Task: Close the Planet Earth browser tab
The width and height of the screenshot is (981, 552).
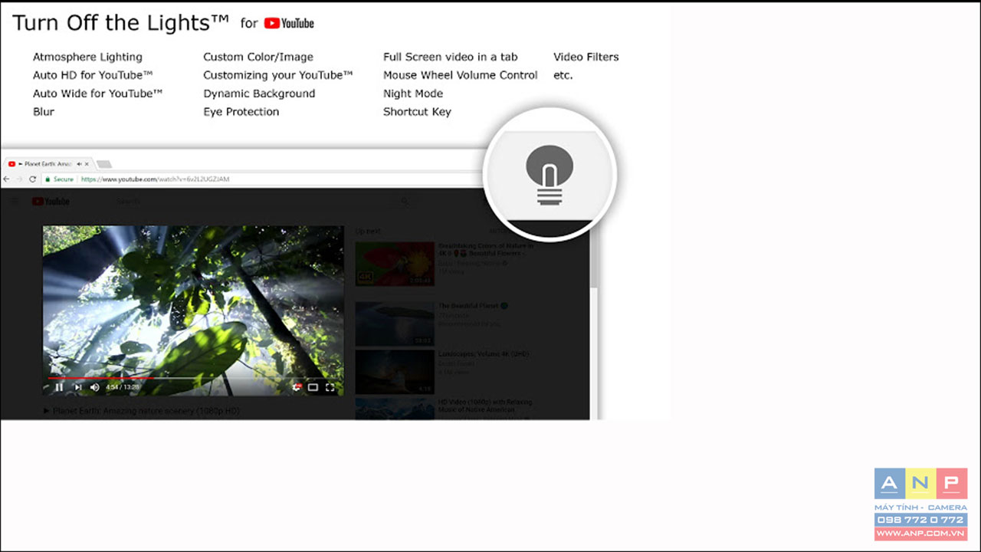Action: 87,164
